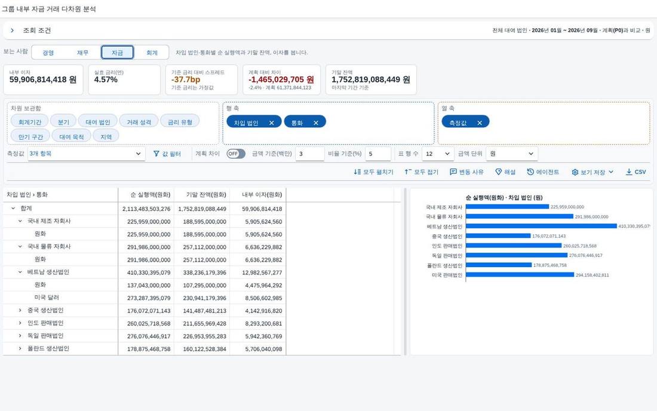
Task: Toggle the 계획 차이 OFF switch
Action: click(236, 154)
